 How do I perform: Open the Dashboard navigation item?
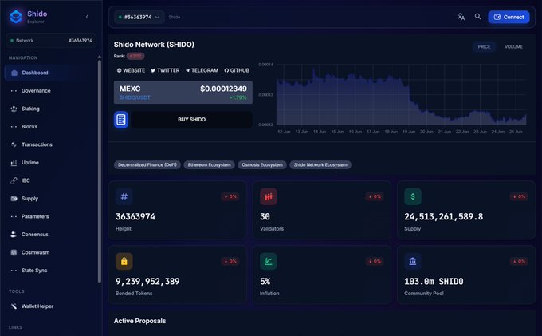click(51, 73)
